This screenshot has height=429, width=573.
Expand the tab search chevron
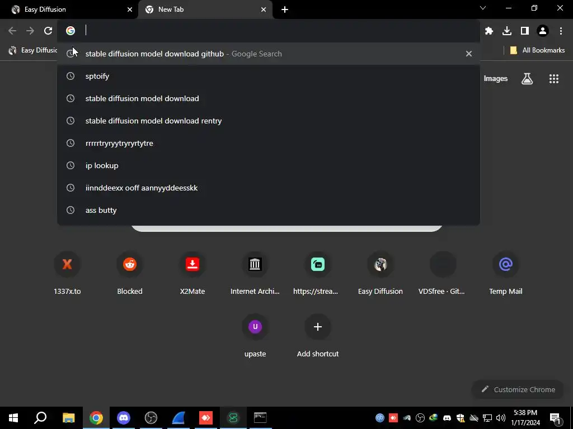click(483, 8)
